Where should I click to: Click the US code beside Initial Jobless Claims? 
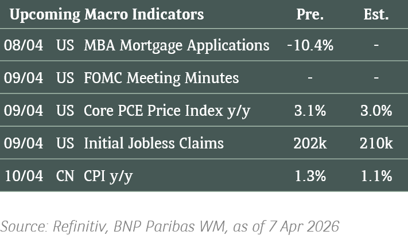65,143
